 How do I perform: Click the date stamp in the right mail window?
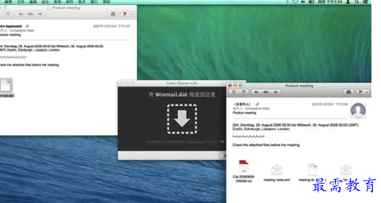click(x=330, y=104)
